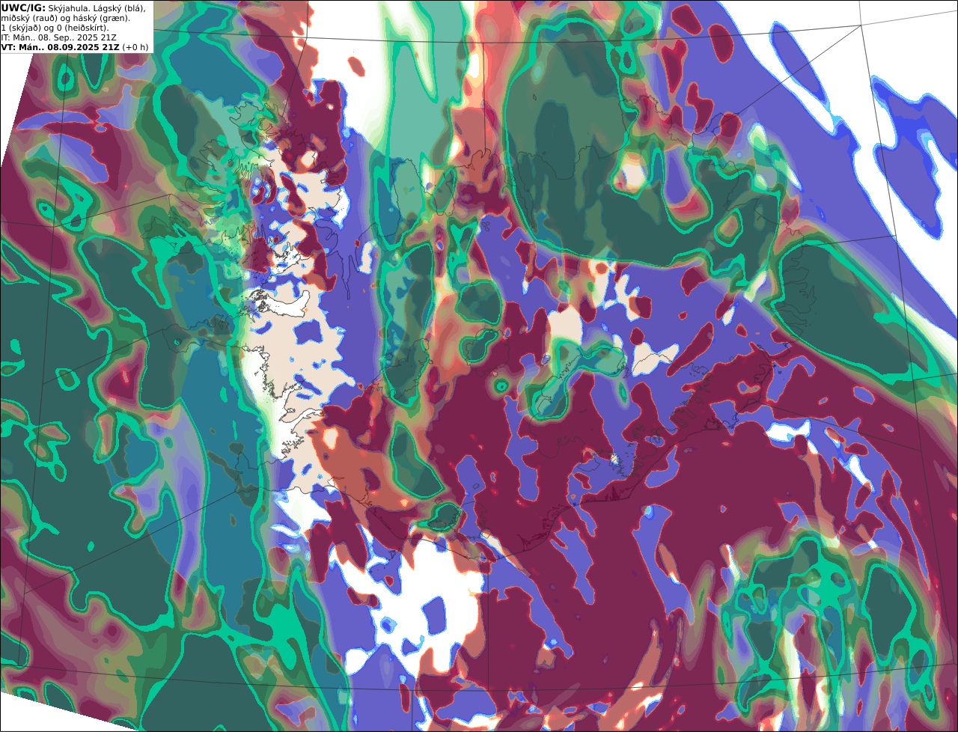Select the '1 (skýjað) og 0 (heiðskírt).' line
The width and height of the screenshot is (958, 732).
55,28
